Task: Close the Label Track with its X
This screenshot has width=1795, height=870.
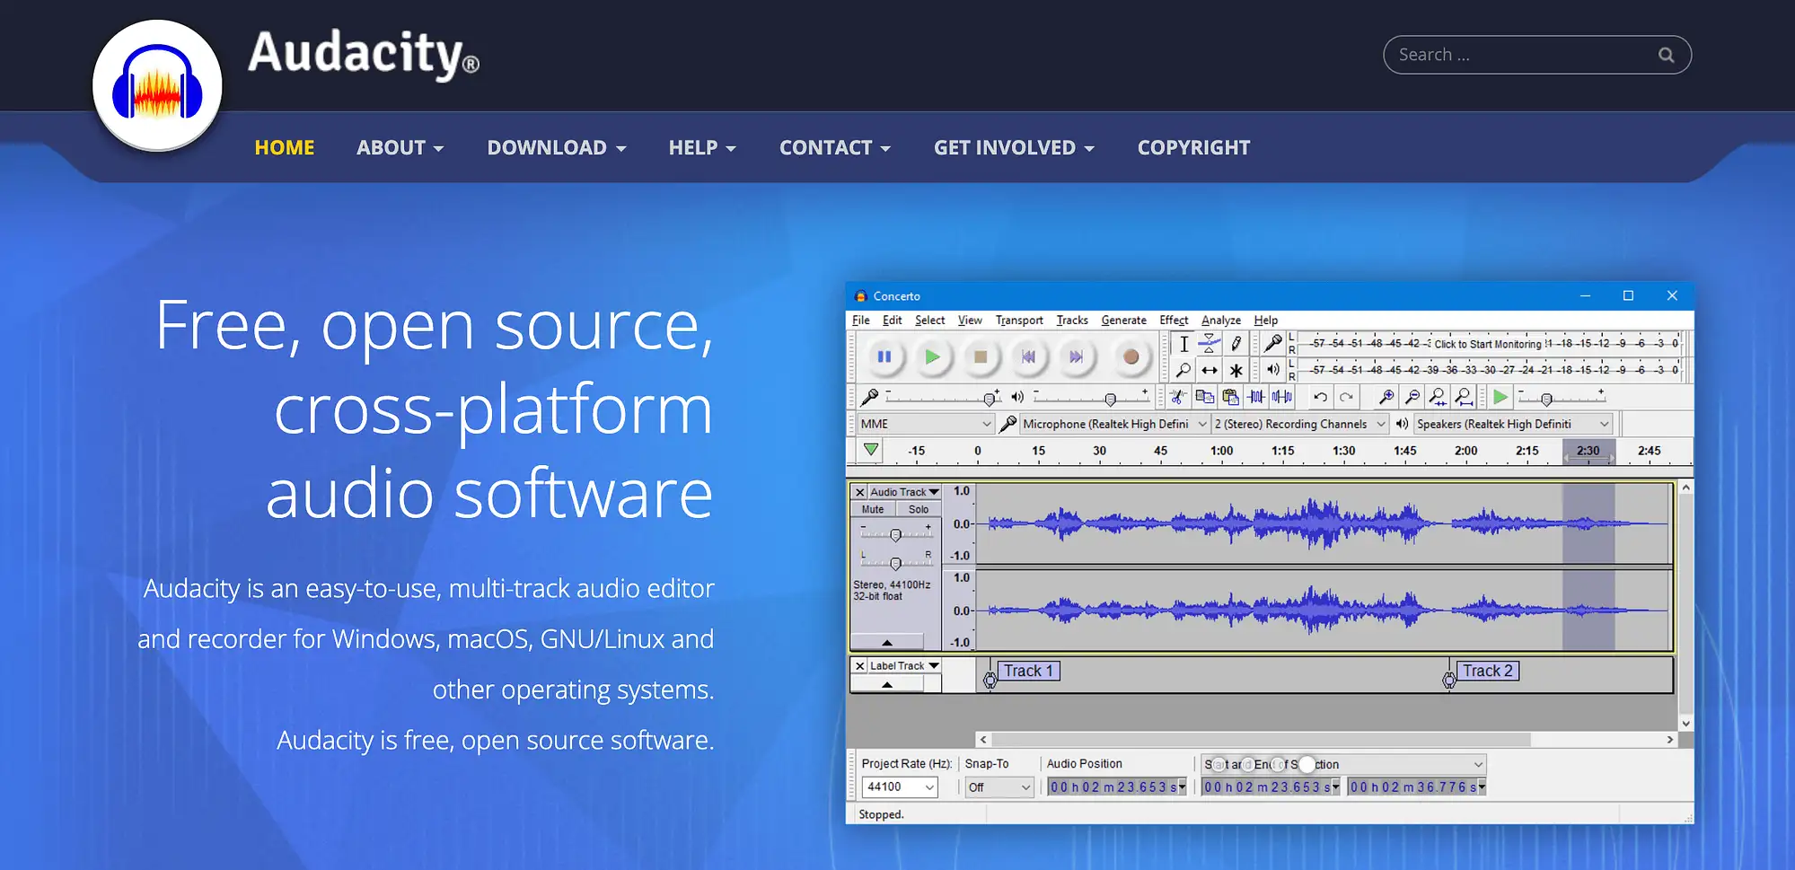Action: (859, 666)
